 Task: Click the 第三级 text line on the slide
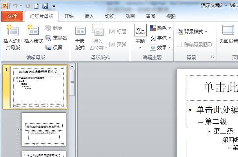point(223,131)
